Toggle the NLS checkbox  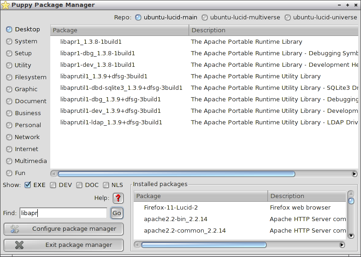point(106,185)
